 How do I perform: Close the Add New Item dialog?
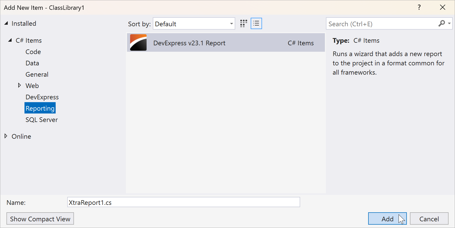click(443, 7)
